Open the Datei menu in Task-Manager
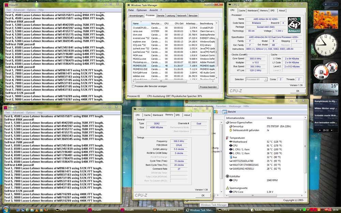Screen dimensions: 341x213 pos(131,10)
